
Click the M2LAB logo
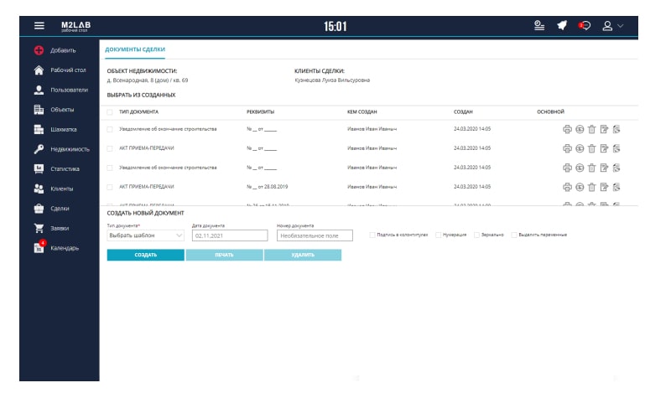tap(75, 27)
